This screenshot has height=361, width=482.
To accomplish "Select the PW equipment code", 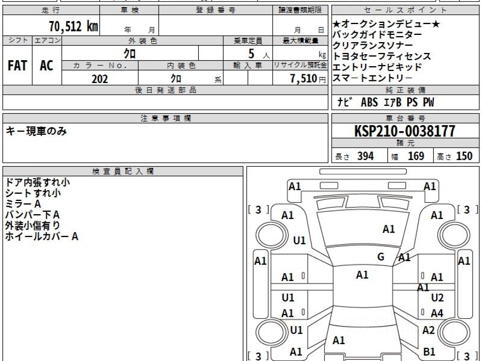I will pos(428,103).
